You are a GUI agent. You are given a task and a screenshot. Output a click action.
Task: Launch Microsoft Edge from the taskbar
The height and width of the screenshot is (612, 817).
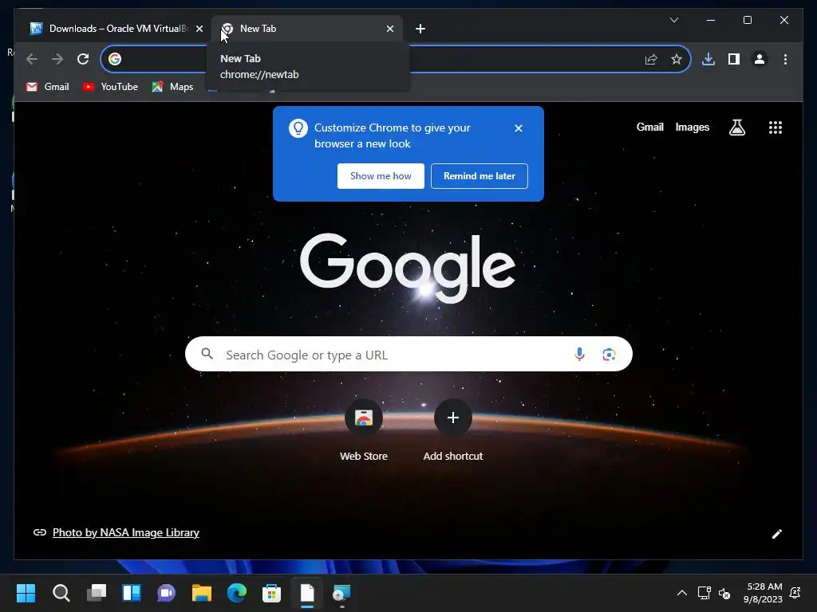click(x=236, y=593)
